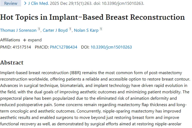The width and height of the screenshot is (192, 128).
Task: Click the plus icon beside expand
Action: (25, 40)
